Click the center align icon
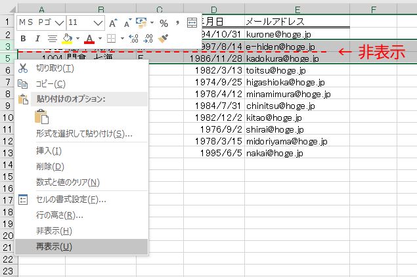Viewport: 417px width, 277px height. (53, 39)
